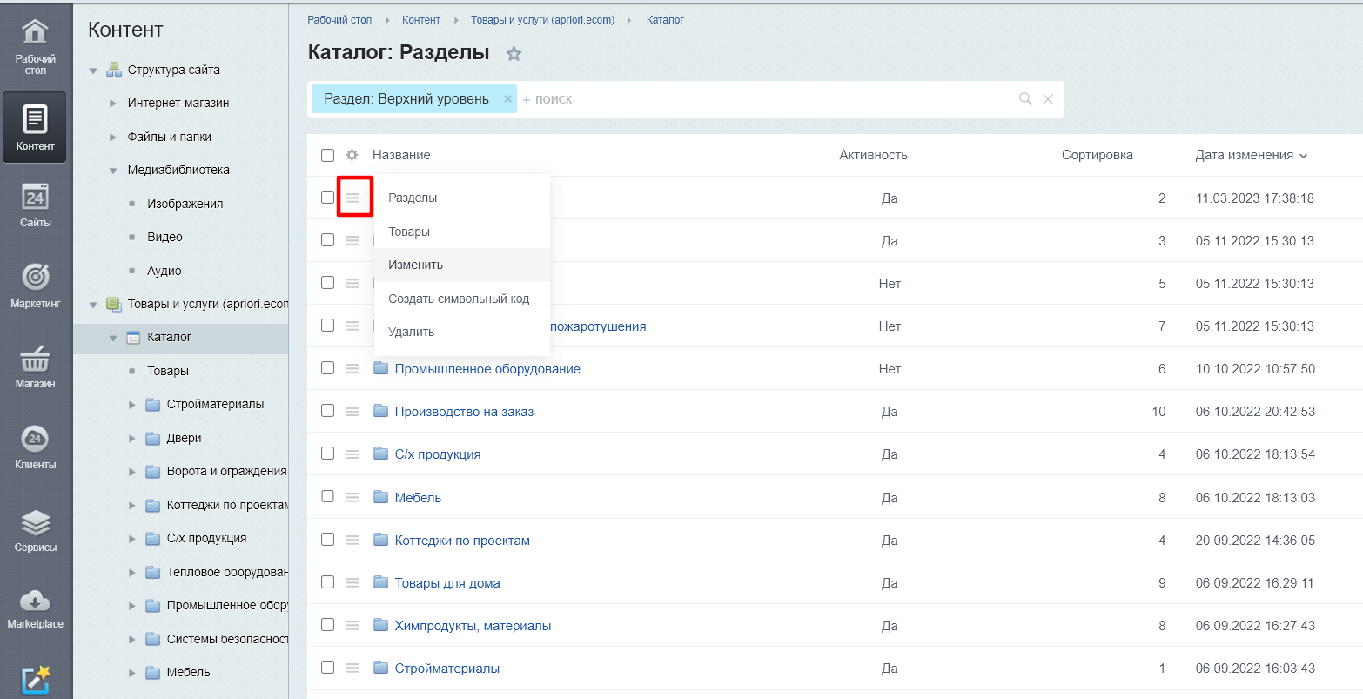Viewport: 1363px width, 699px height.
Task: Select all rows with header checkbox
Action: (x=327, y=155)
